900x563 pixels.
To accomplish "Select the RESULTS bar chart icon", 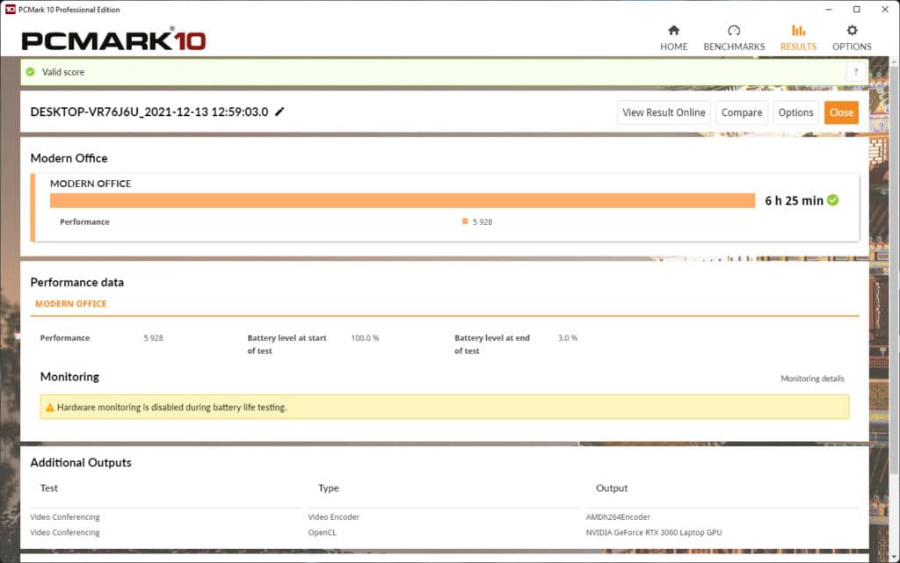I will [798, 31].
